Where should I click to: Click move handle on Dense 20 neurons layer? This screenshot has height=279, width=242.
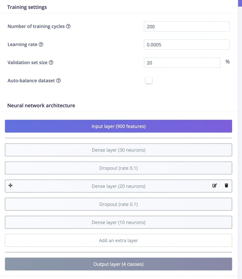tap(11, 186)
